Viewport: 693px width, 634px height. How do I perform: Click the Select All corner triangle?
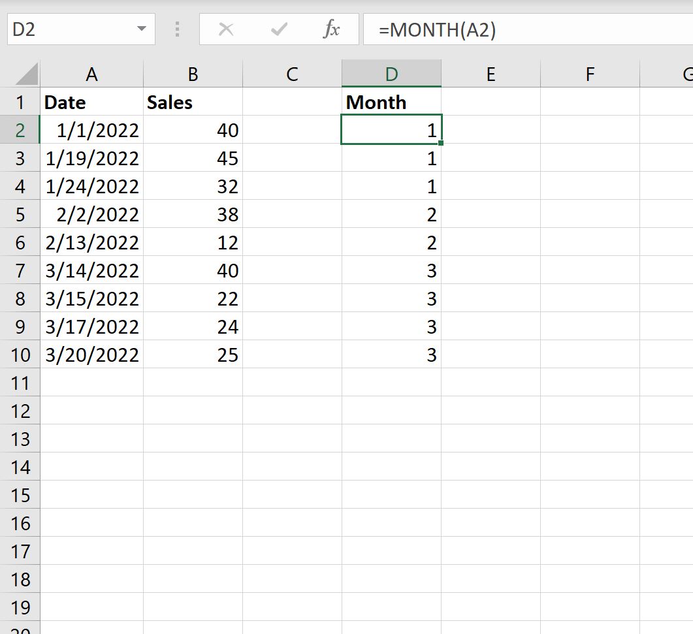[27, 73]
